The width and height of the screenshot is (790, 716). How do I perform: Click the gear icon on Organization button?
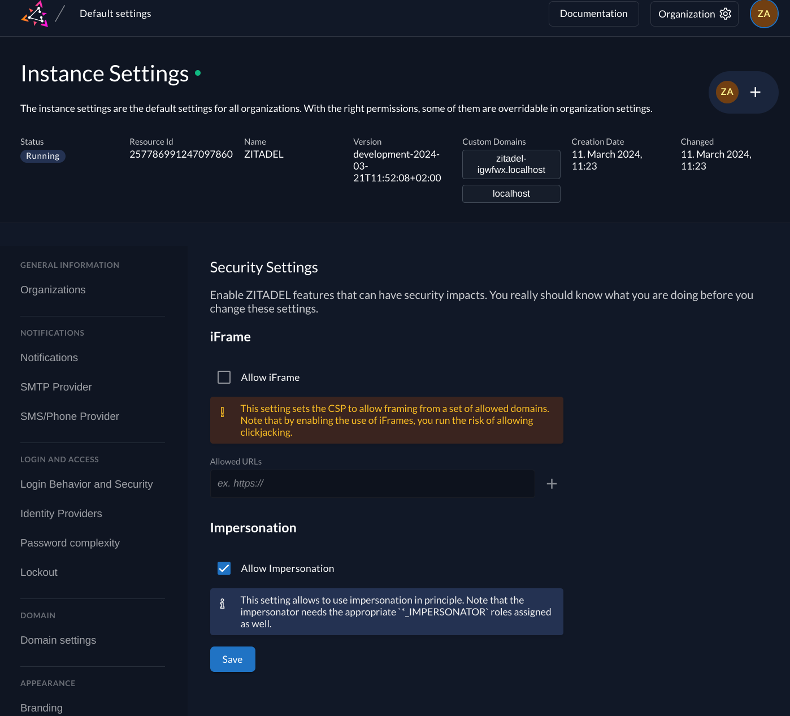[x=725, y=14]
